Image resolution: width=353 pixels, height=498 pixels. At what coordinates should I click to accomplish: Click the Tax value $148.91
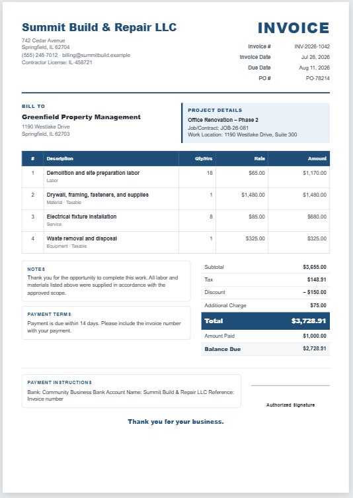click(x=317, y=280)
